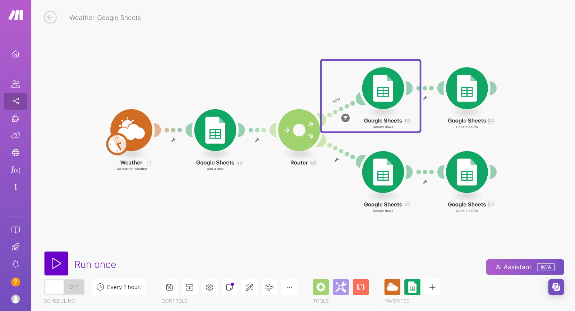The height and width of the screenshot is (311, 575).
Task: Click the auto-align magic wand icon
Action: (x=249, y=287)
